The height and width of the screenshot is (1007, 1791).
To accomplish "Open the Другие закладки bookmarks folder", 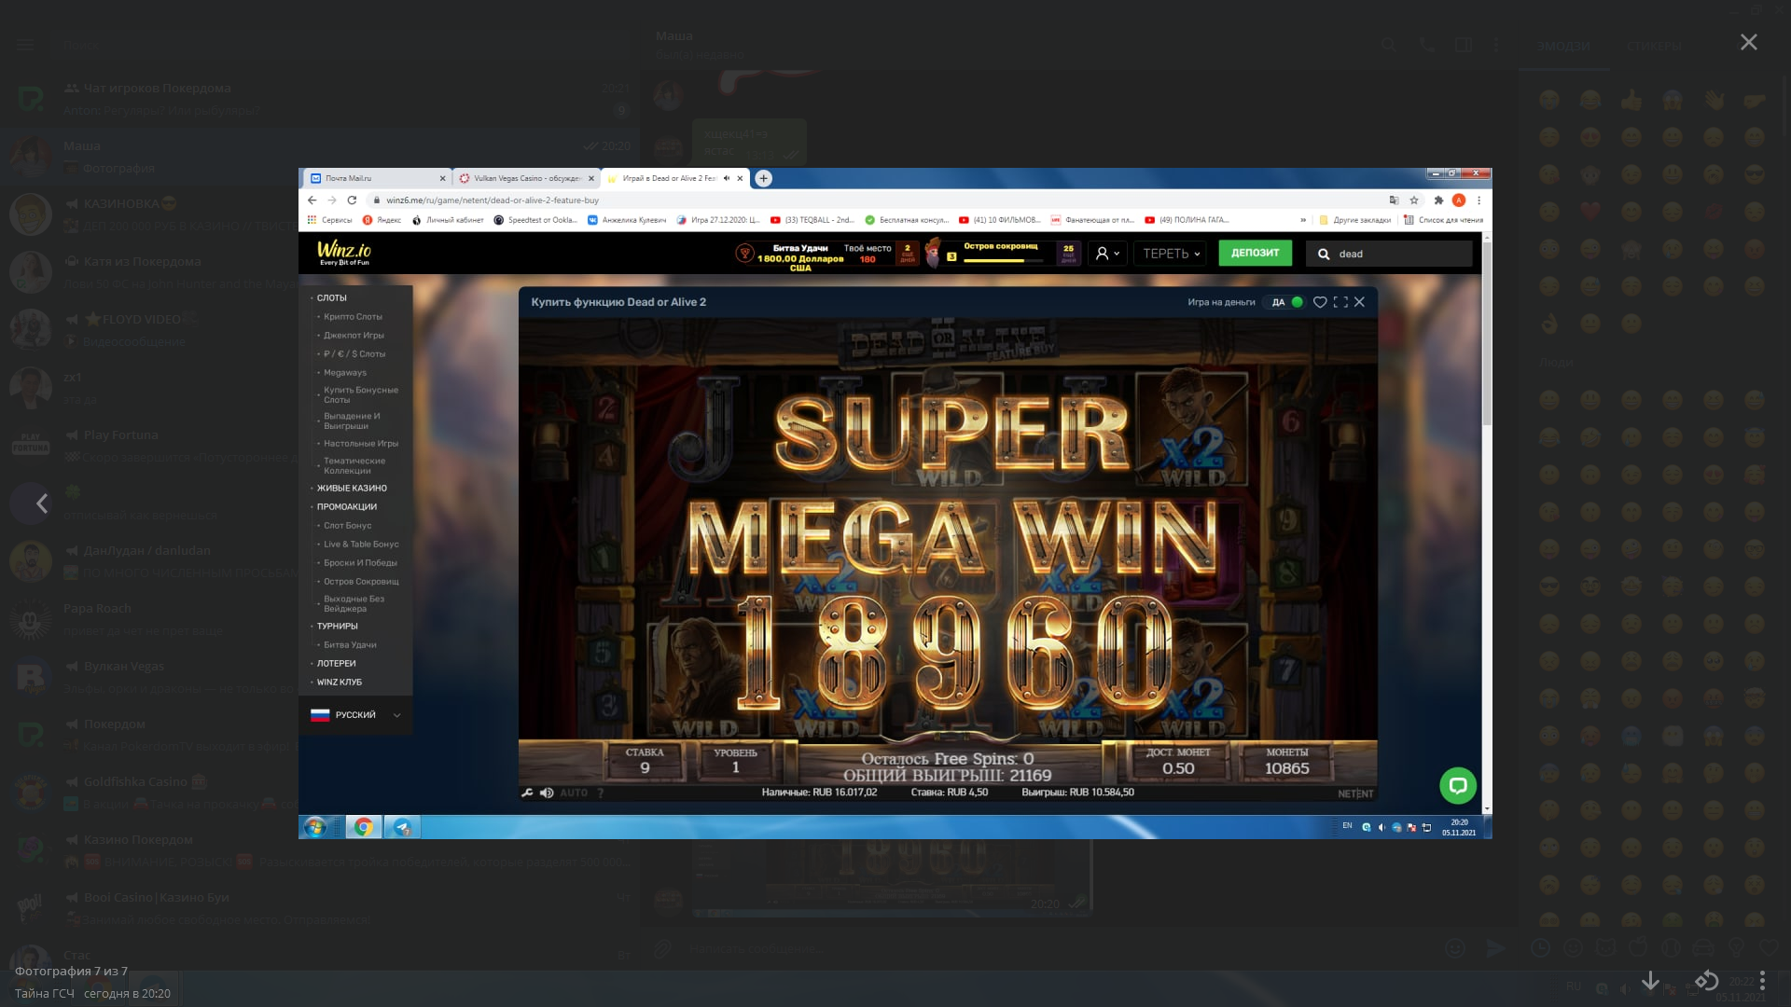I will pos(1354,220).
